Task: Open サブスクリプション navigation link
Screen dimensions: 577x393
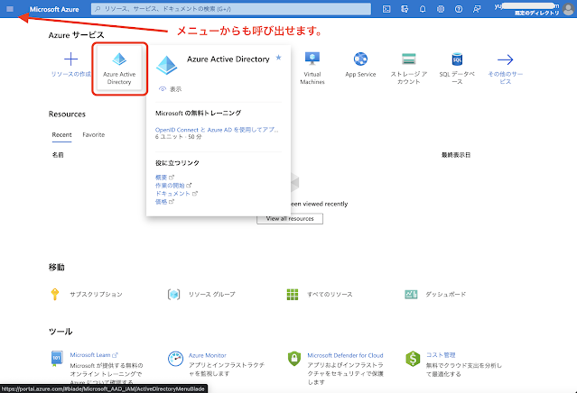Action: 96,294
